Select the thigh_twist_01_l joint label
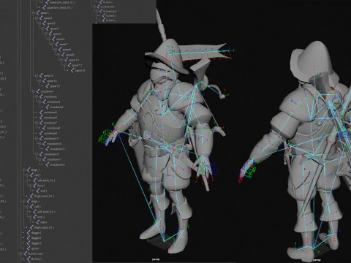 click(x=44, y=196)
